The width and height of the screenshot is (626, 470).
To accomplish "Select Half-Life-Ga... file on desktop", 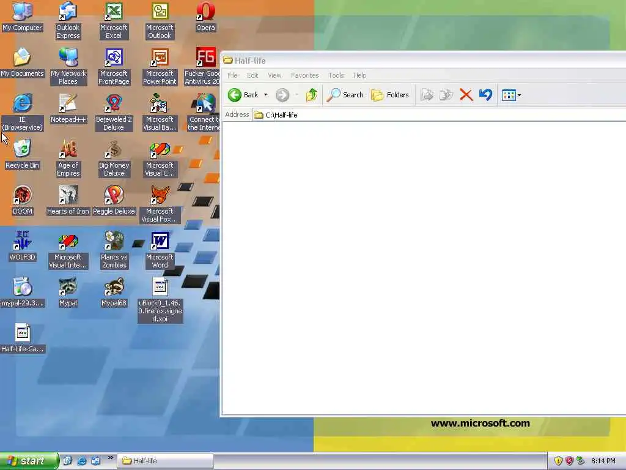I will pos(23,338).
